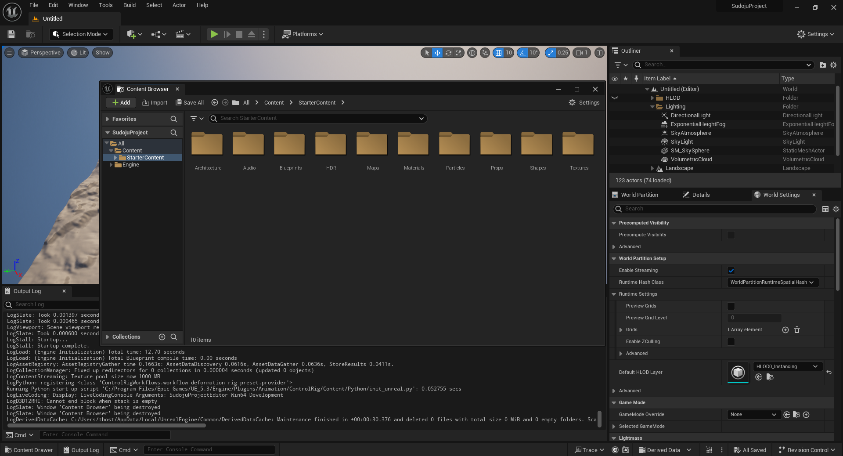
Task: Open camera speed setting
Action: (582, 53)
